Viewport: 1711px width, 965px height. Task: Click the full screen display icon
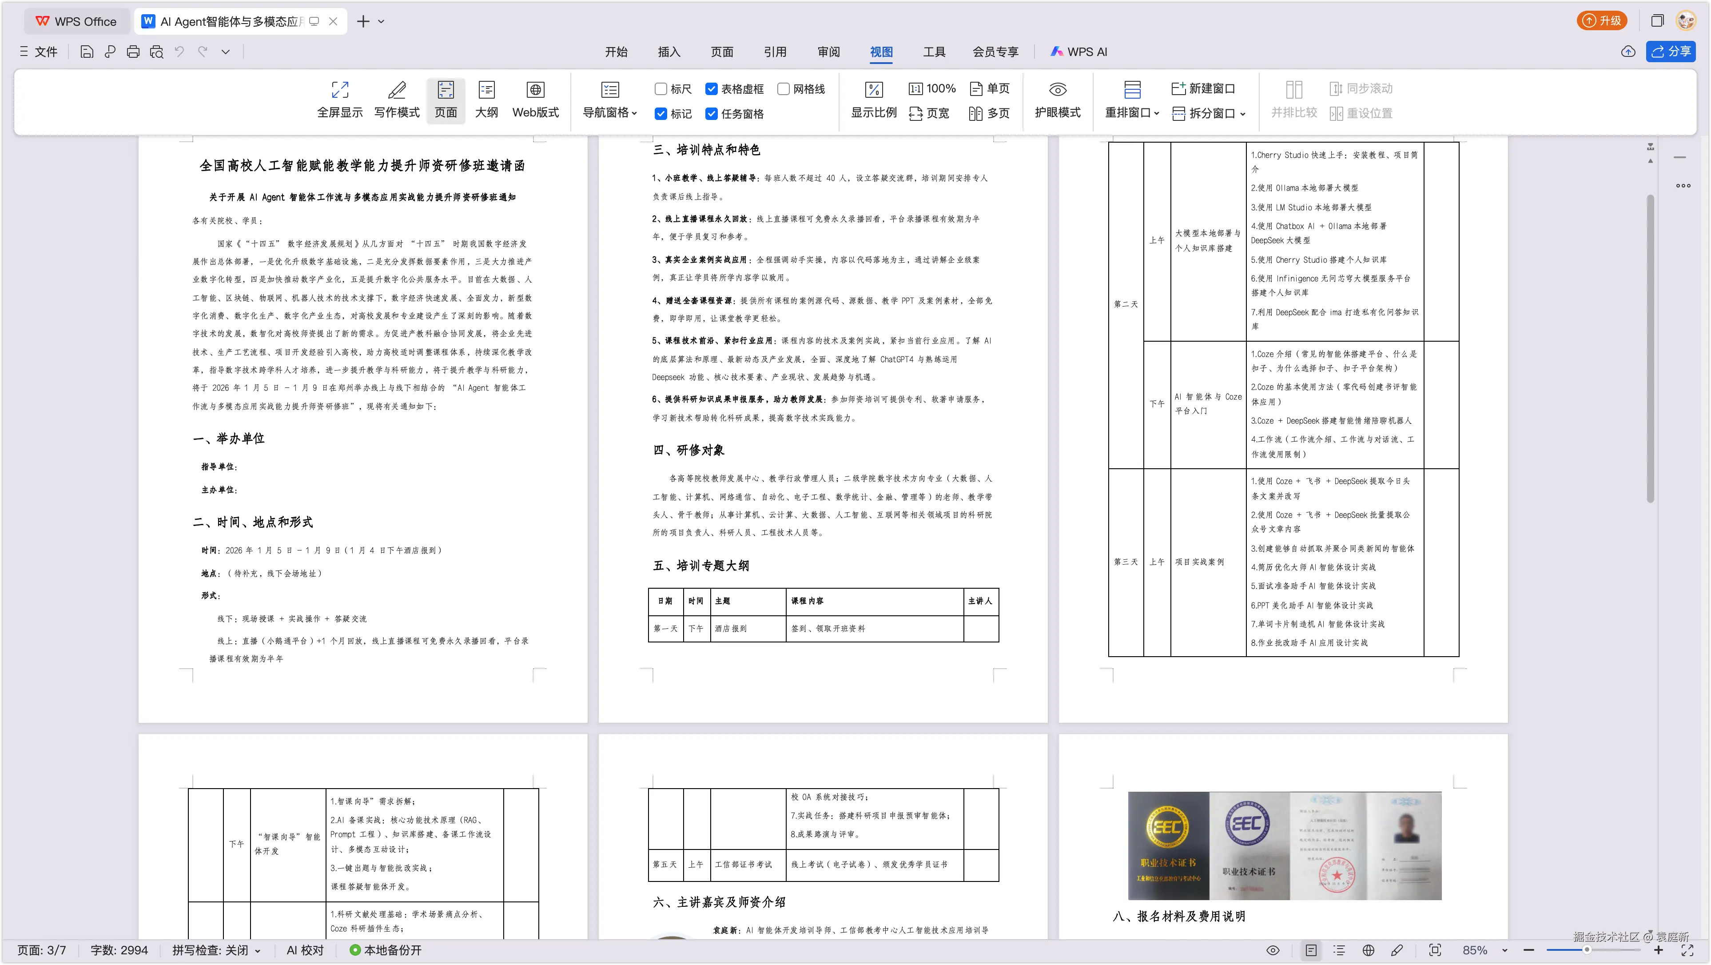(339, 90)
